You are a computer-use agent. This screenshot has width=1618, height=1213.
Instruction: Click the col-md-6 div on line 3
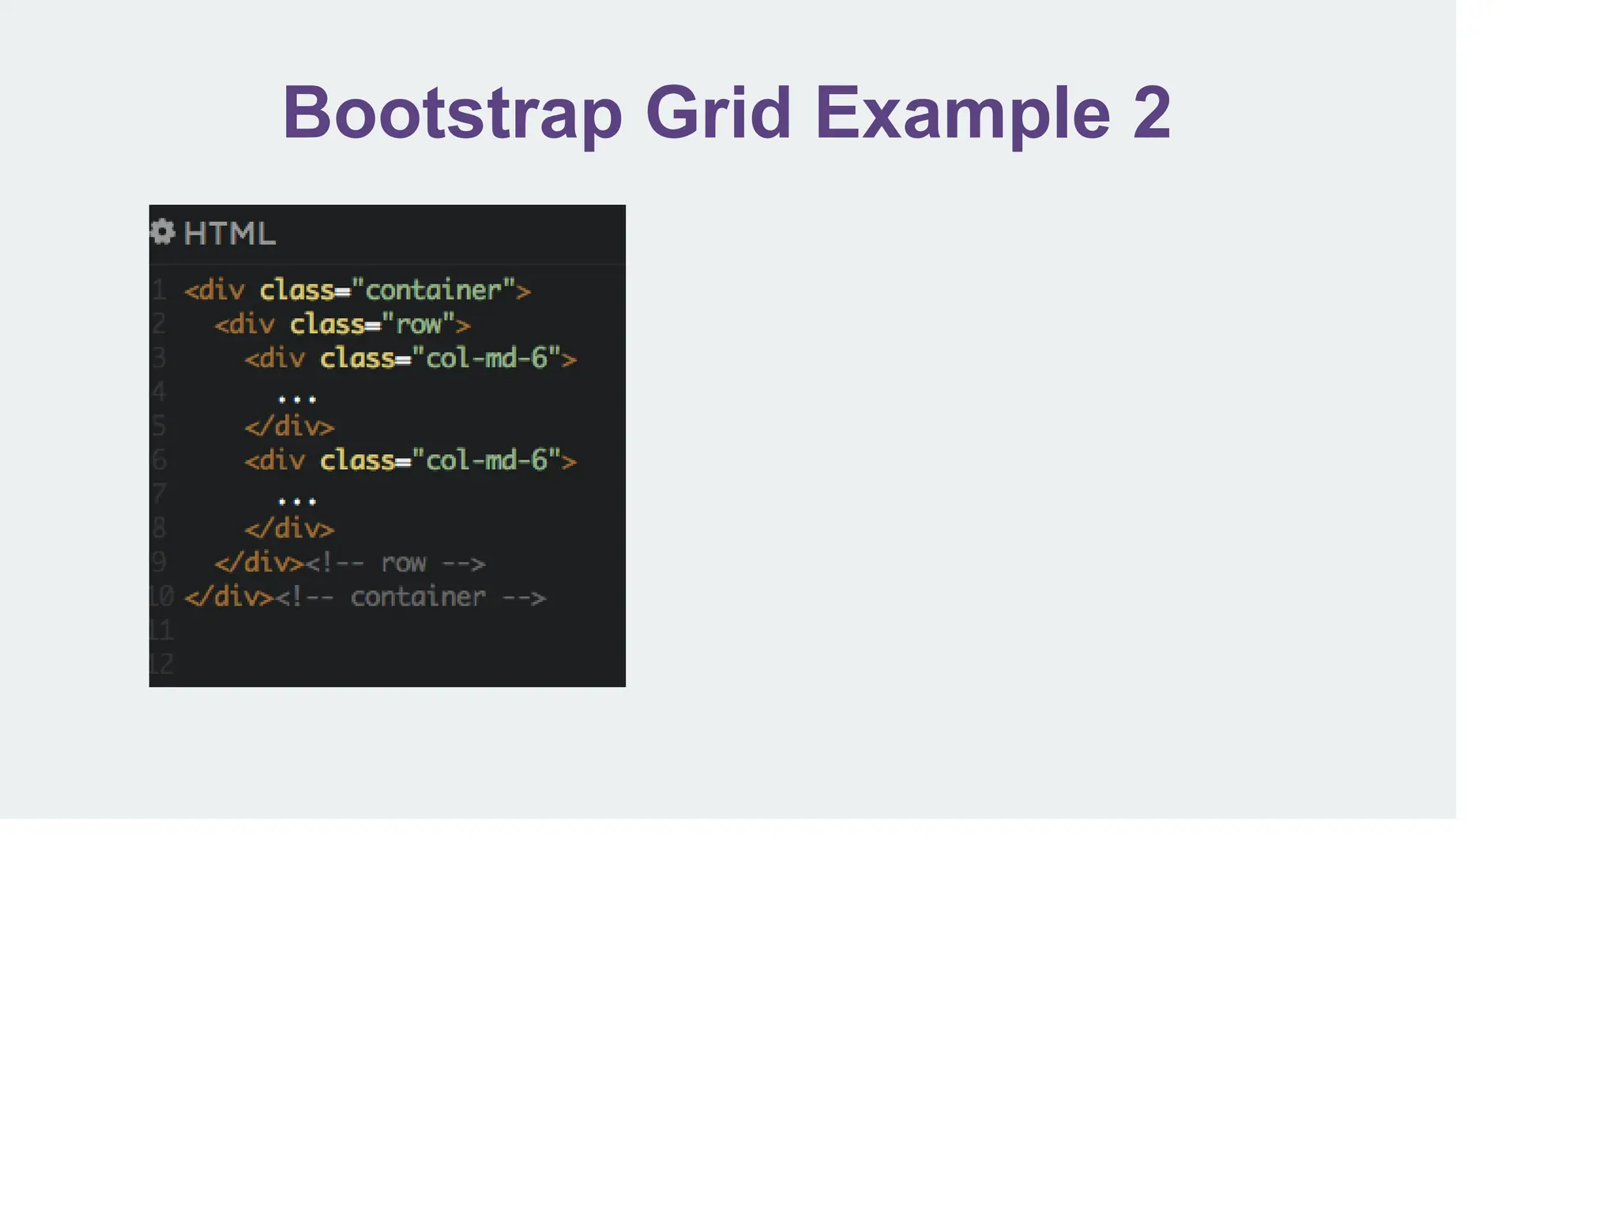pos(411,359)
